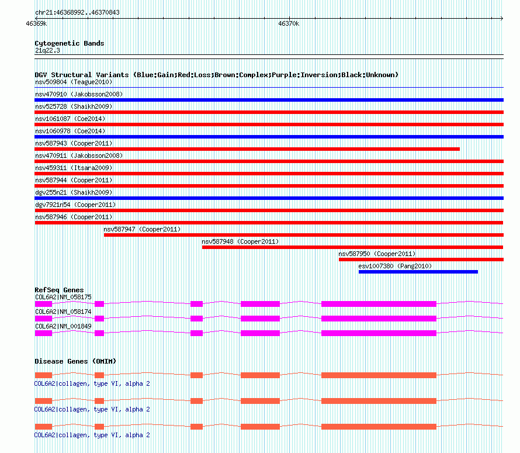
Task: Open the bottommost COL6A2 collagen OMIM link
Action: click(92, 435)
